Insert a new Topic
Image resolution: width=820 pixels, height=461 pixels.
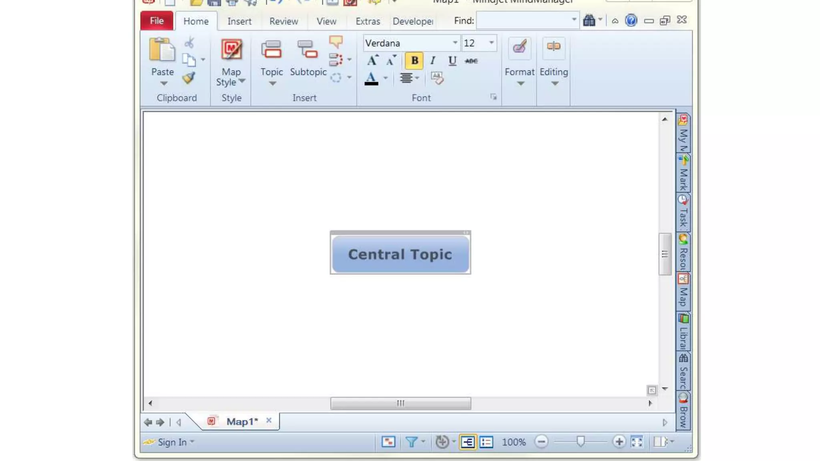pyautogui.click(x=271, y=50)
